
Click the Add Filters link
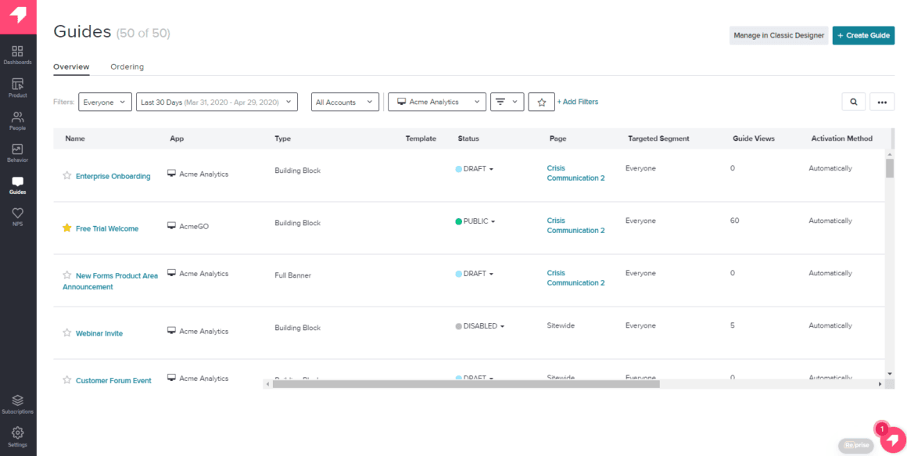tap(578, 102)
